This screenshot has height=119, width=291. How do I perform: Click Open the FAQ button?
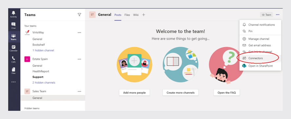226,93
